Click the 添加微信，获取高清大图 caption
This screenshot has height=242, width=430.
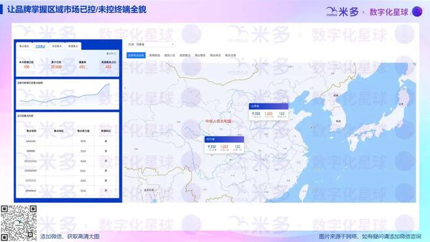(x=70, y=237)
